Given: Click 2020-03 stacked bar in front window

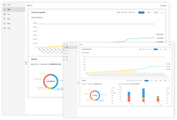Looking at the screenshot, I should (x=129, y=97).
